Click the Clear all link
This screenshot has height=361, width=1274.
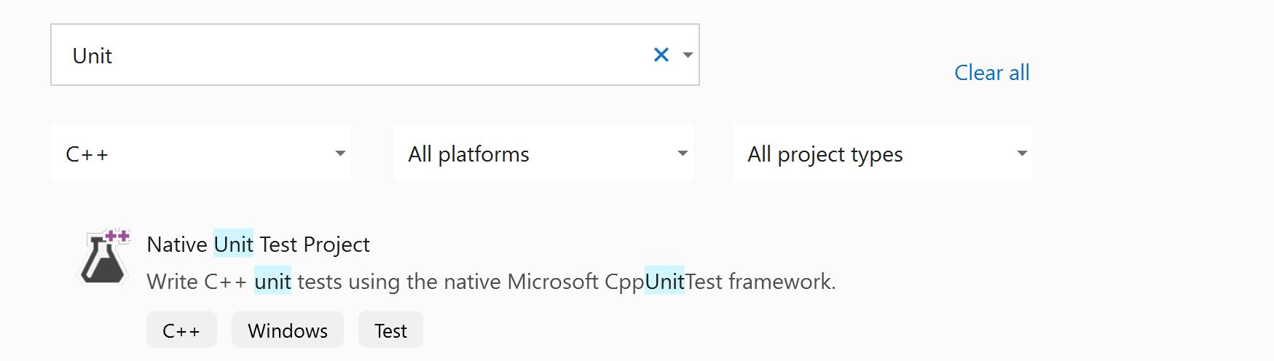click(x=991, y=73)
